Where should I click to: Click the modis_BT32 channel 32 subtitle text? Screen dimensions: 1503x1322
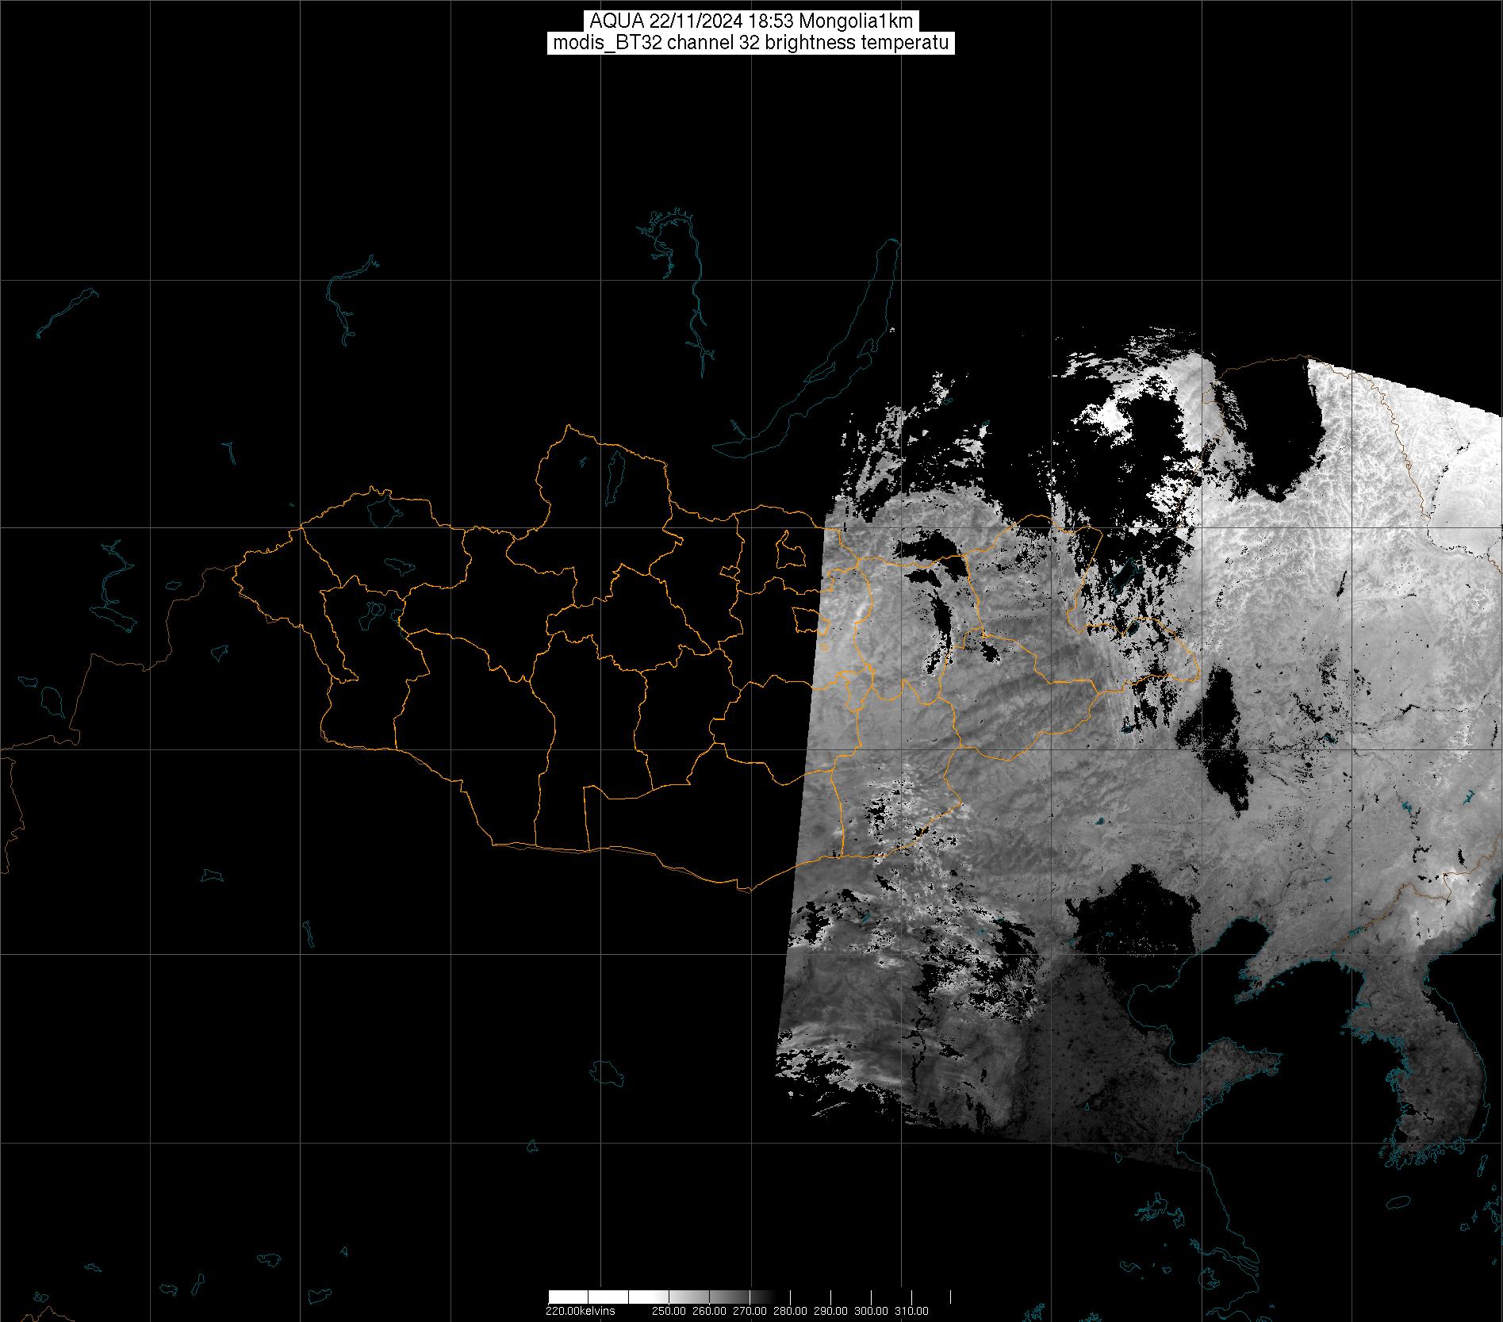750,43
